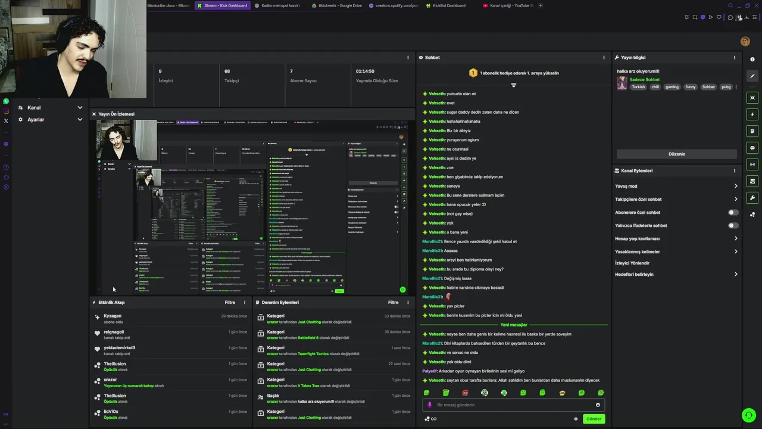762x429 pixels.
Task: Open WhatsApp in the browser sidebar
Action: click(6, 101)
